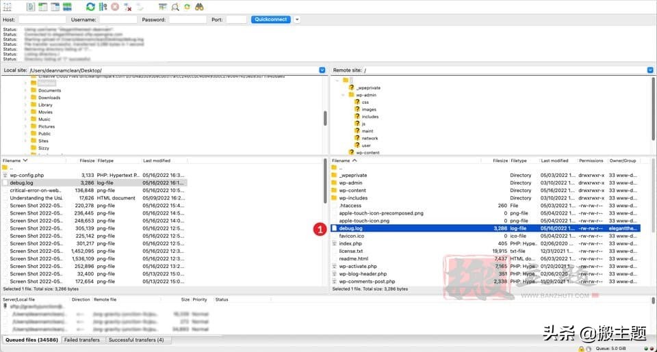Image resolution: width=657 pixels, height=352 pixels.
Task: Toggle transfer queue display icon
Action: 67,7
